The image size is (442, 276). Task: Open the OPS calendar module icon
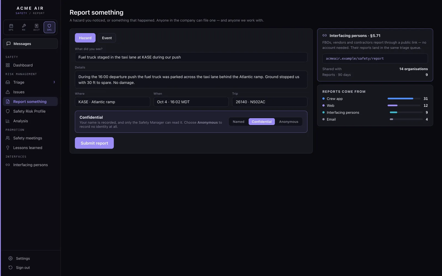tap(11, 27)
